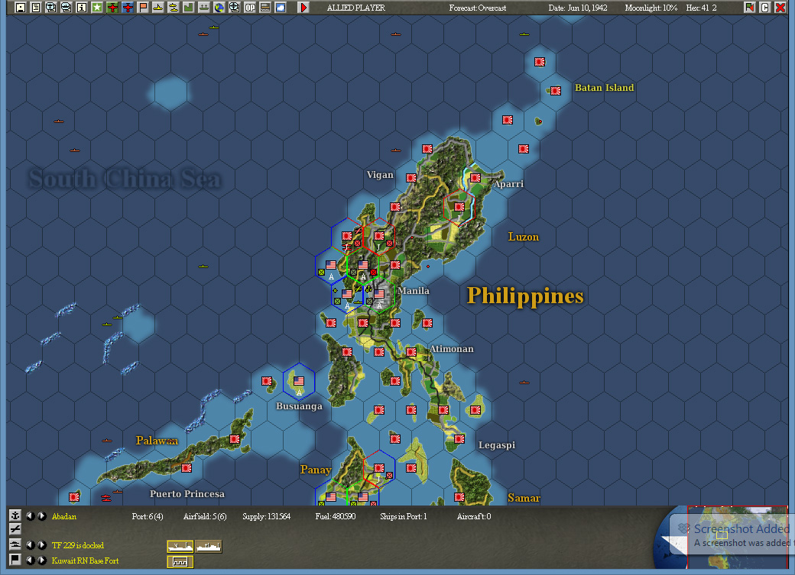Image resolution: width=795 pixels, height=575 pixels.
Task: Click the orange flag toolbar icon
Action: click(x=143, y=7)
